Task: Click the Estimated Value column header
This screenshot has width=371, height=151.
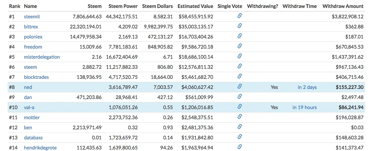Action: point(195,6)
